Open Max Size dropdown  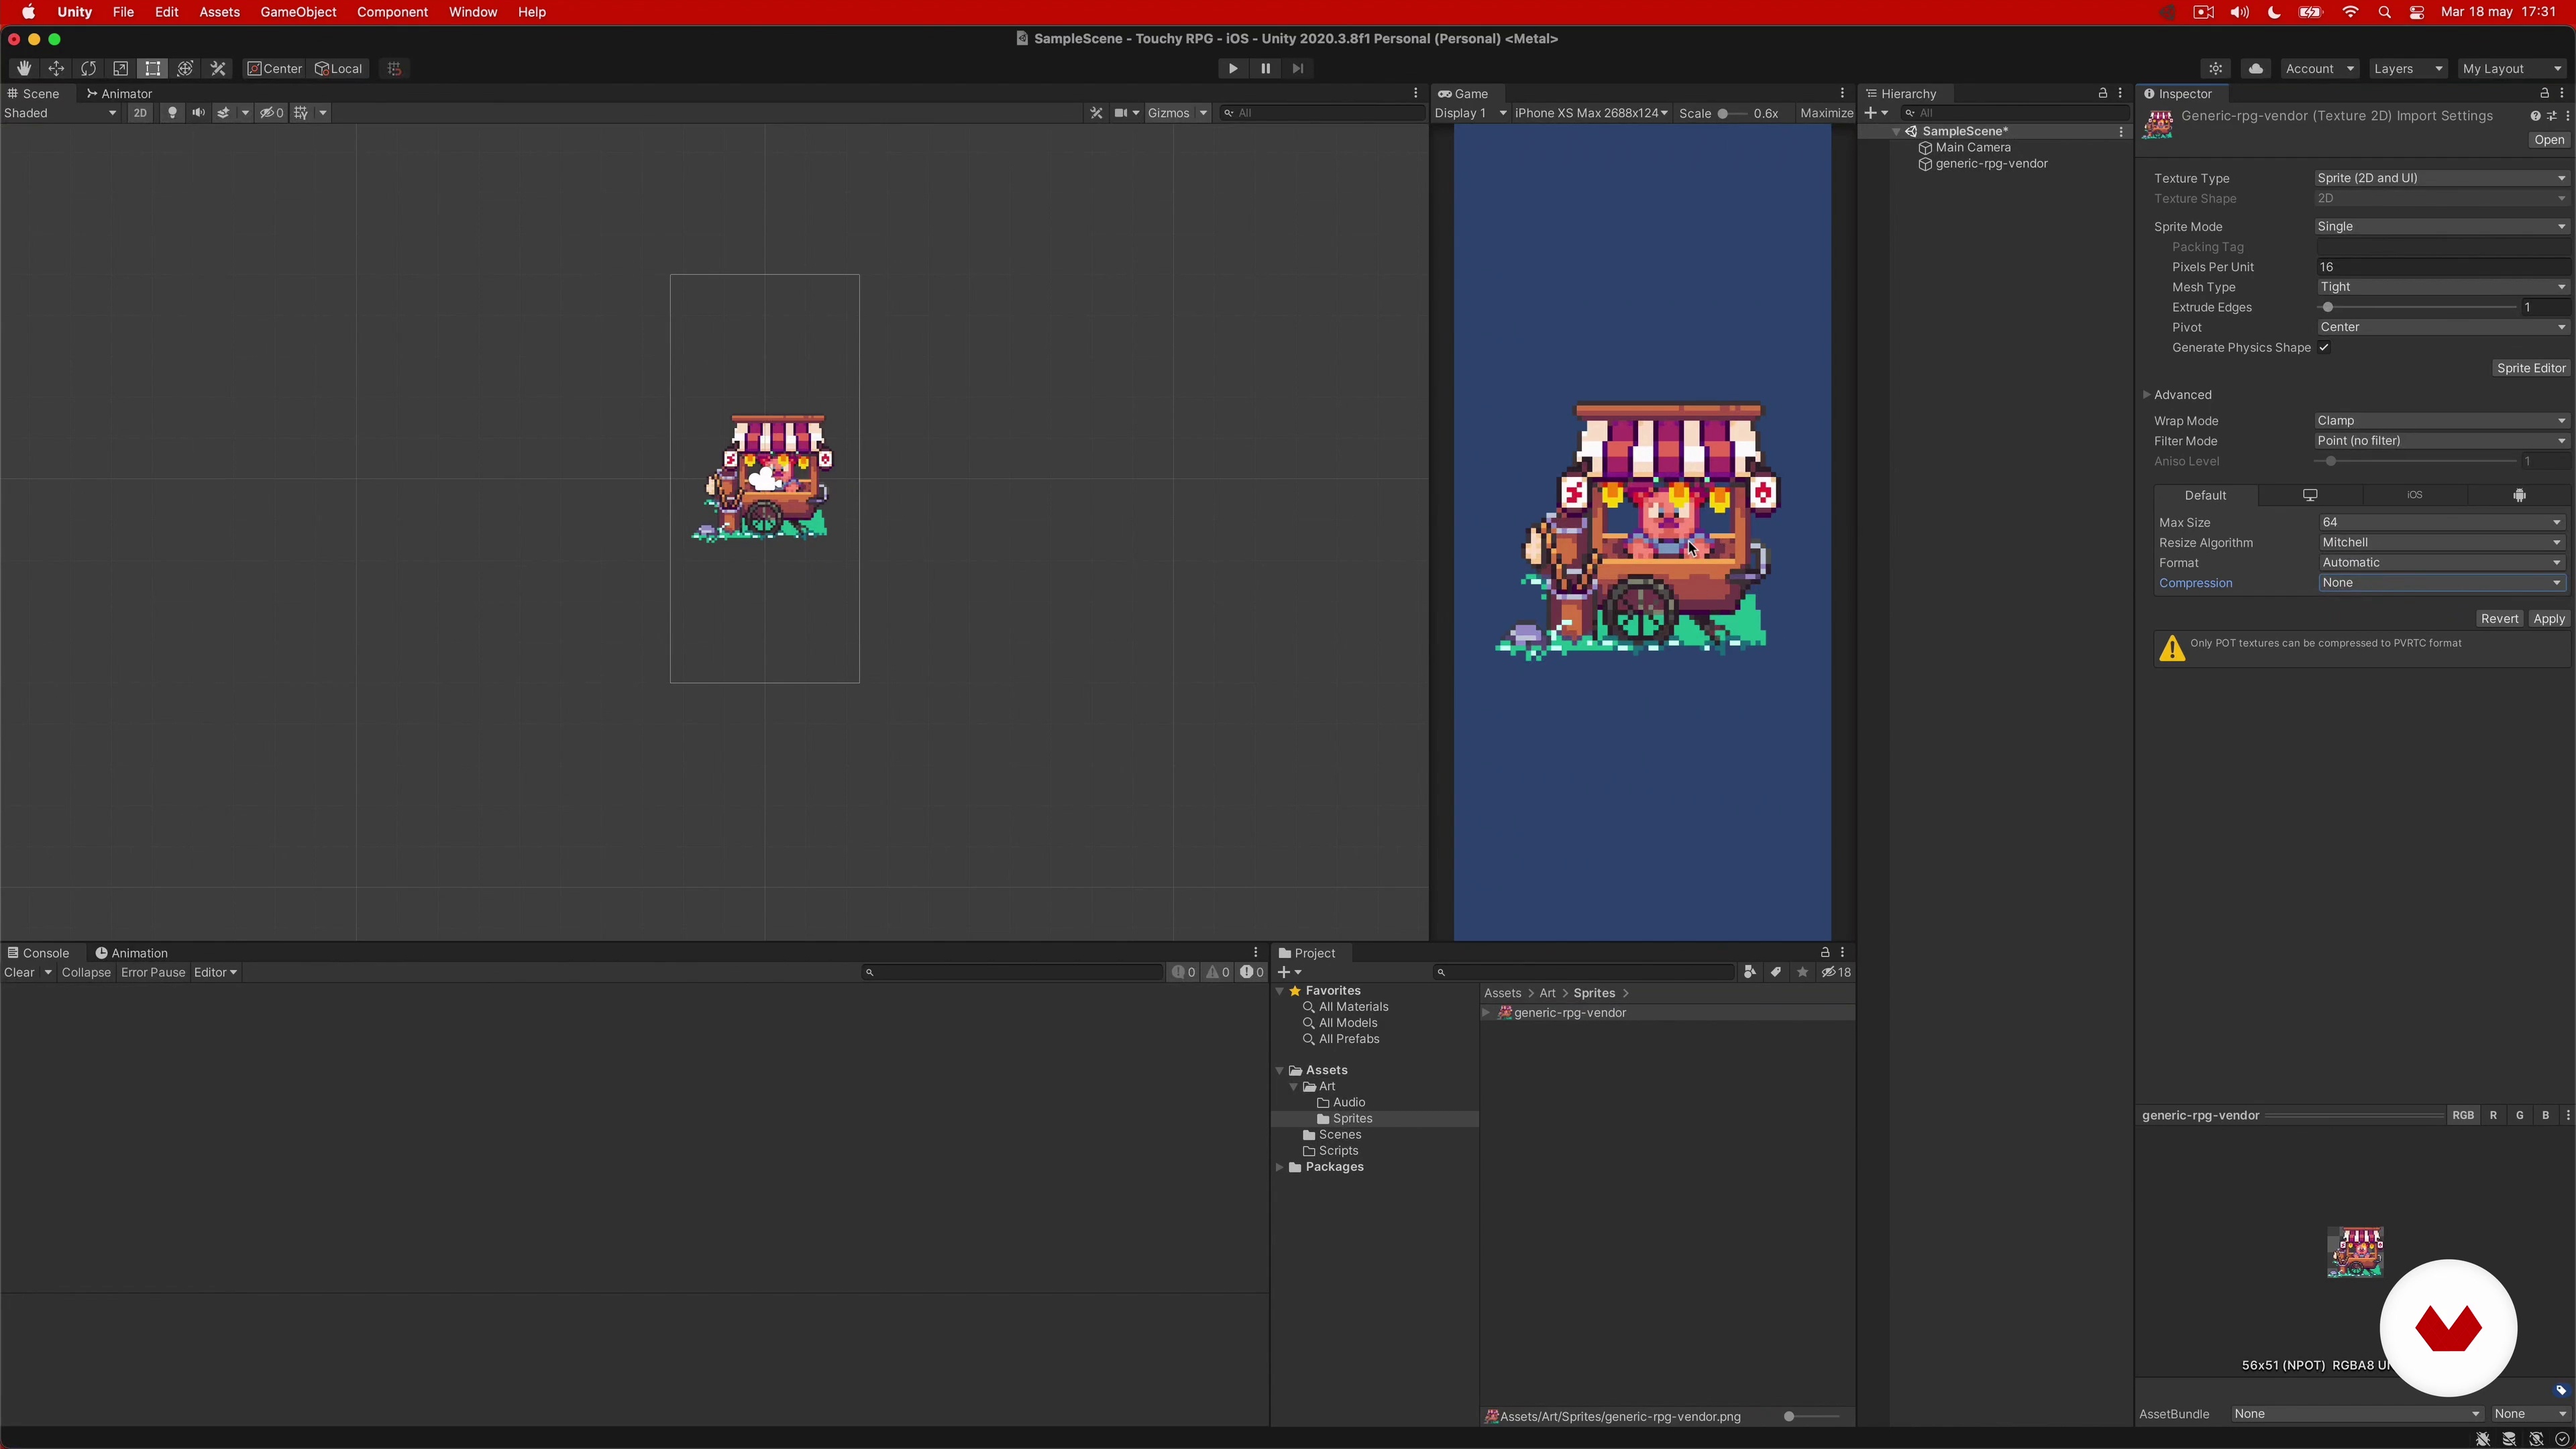tap(2441, 522)
